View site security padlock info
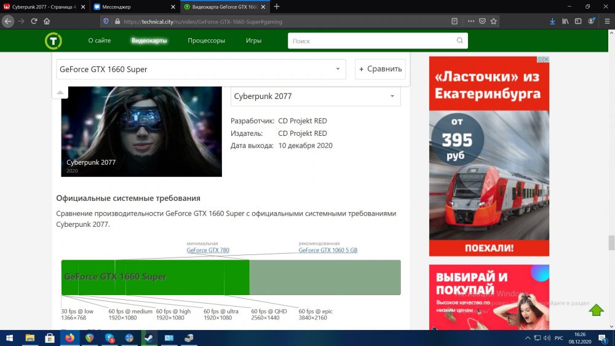Screen dimensions: 615x346 pos(117,22)
